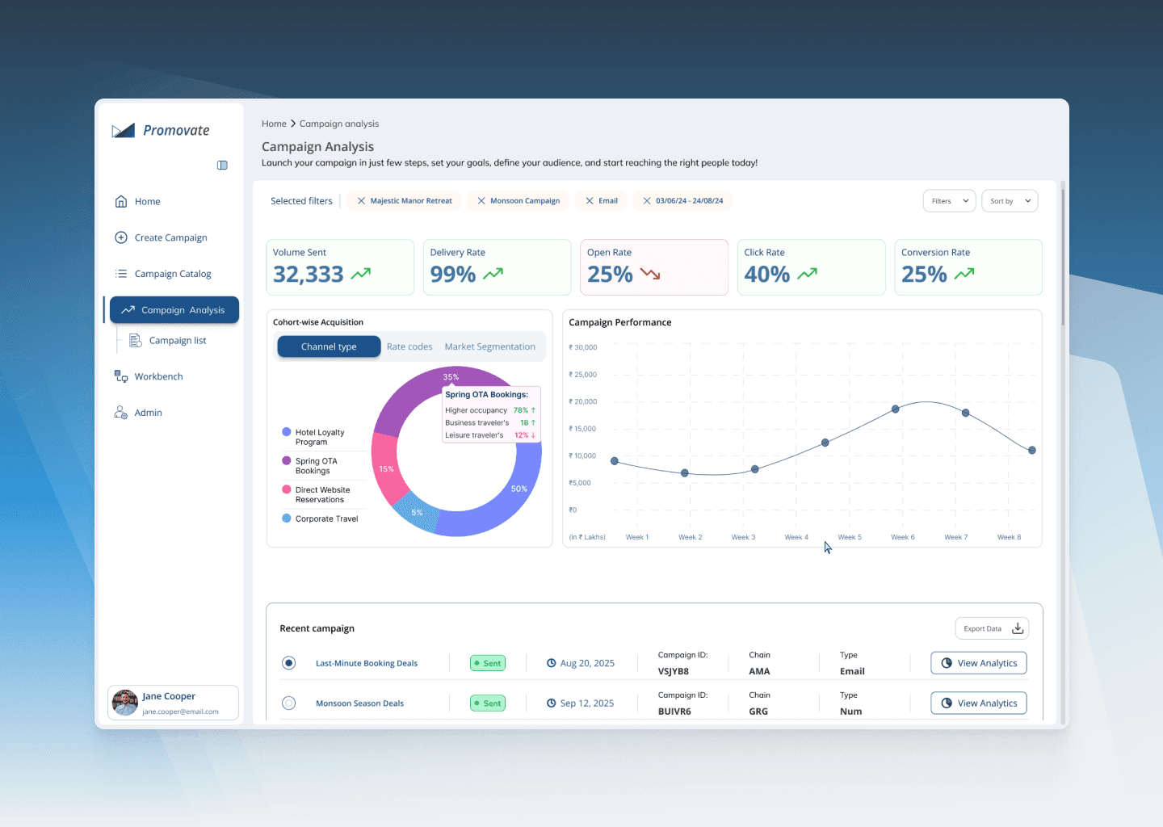
Task: Click the Direct Website Reservations legend swatch
Action: [286, 489]
